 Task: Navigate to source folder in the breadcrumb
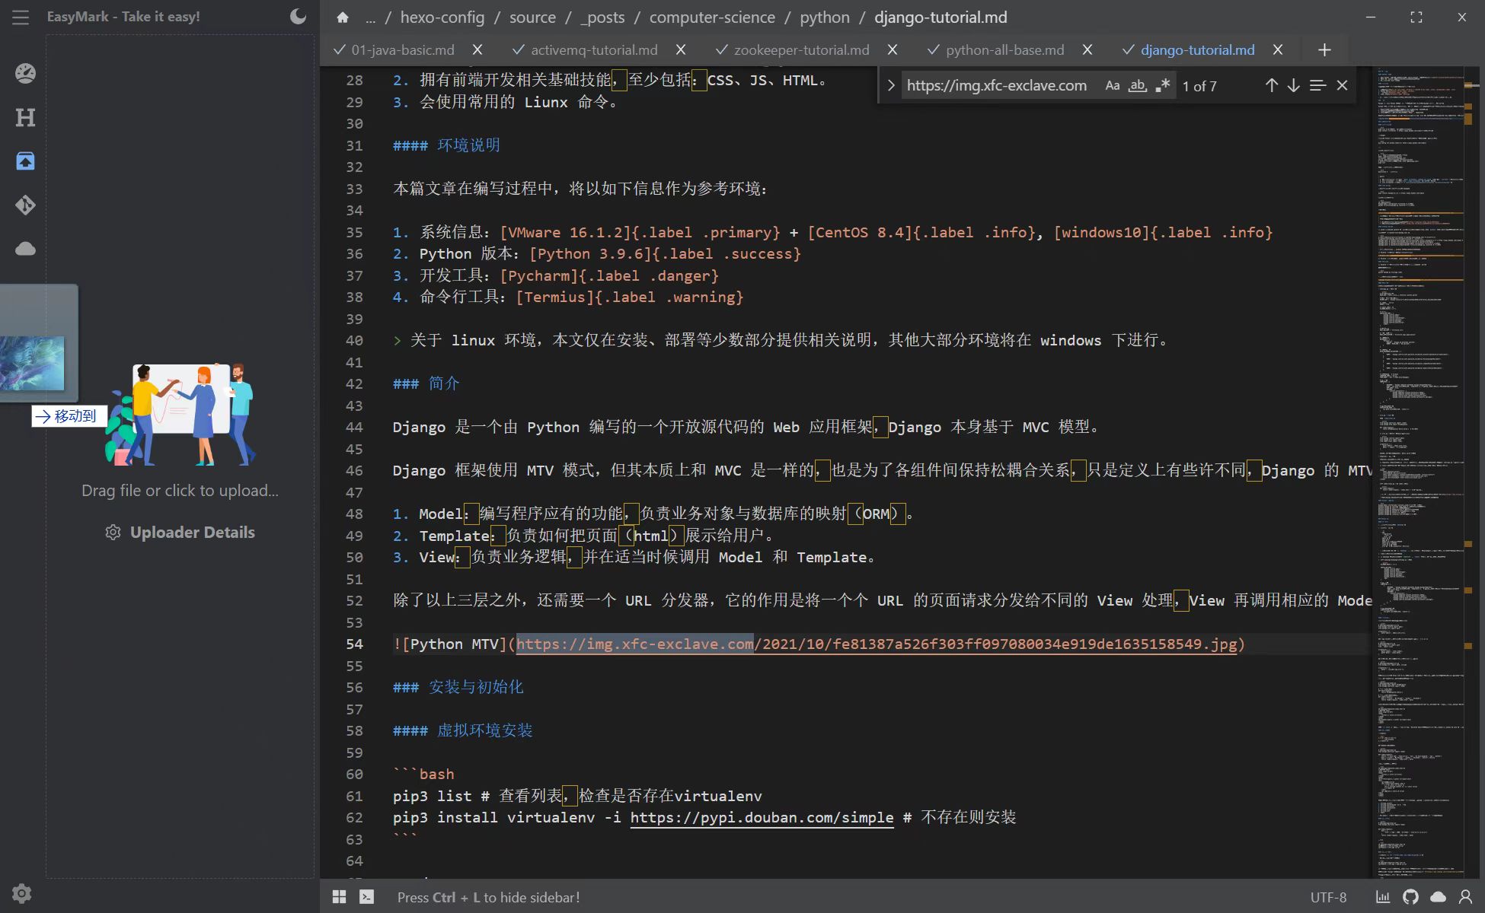point(532,17)
